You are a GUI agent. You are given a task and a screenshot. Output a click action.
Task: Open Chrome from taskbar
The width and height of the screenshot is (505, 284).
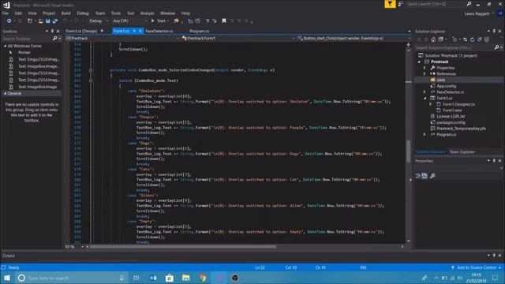point(203,278)
